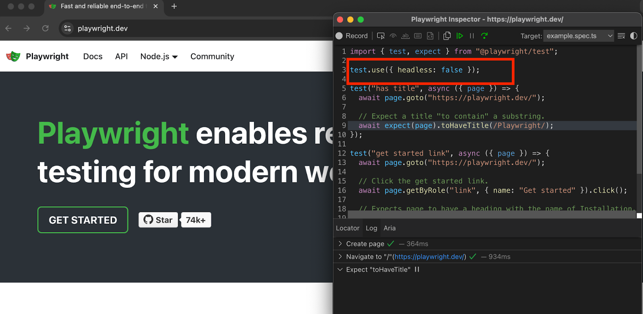Resume test execution with green play icon
Screen dimensions: 643x314
[x=460, y=36]
